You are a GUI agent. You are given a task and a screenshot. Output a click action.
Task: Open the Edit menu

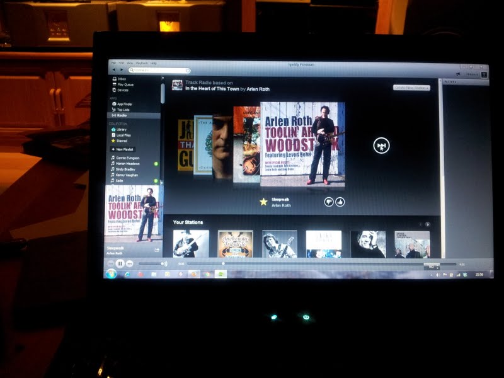coord(121,63)
